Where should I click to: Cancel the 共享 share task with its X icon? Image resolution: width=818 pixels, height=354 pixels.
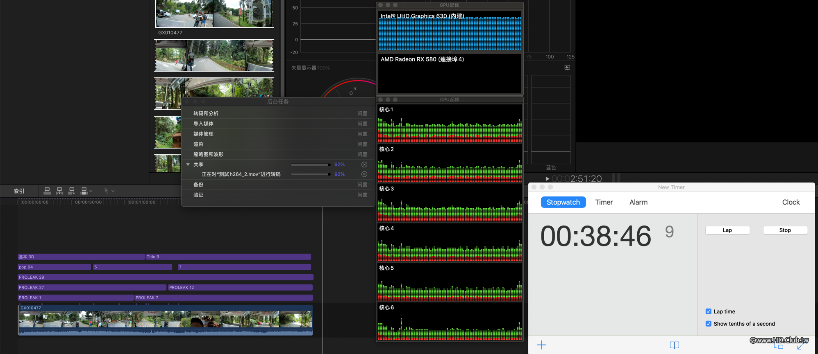point(364,165)
